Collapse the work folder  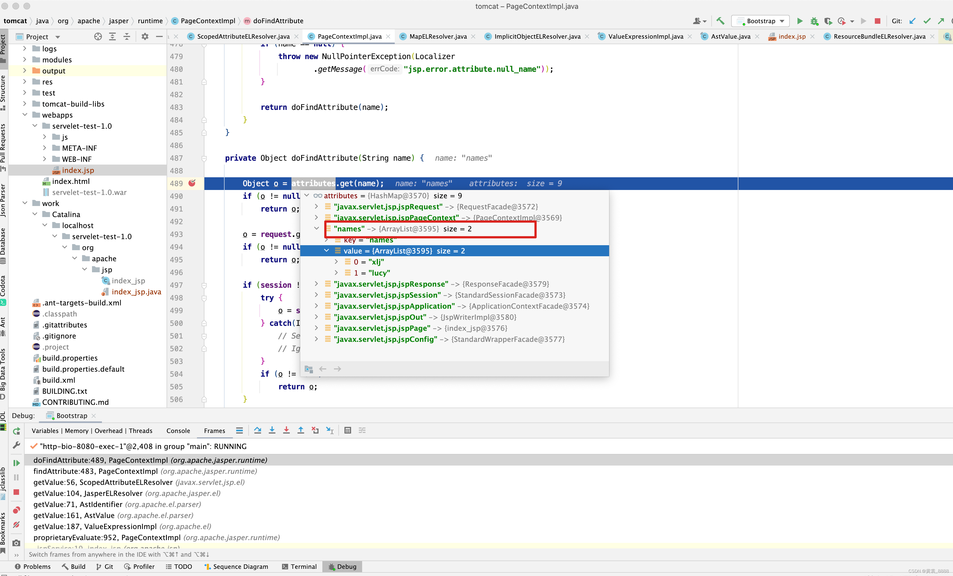[x=25, y=203]
